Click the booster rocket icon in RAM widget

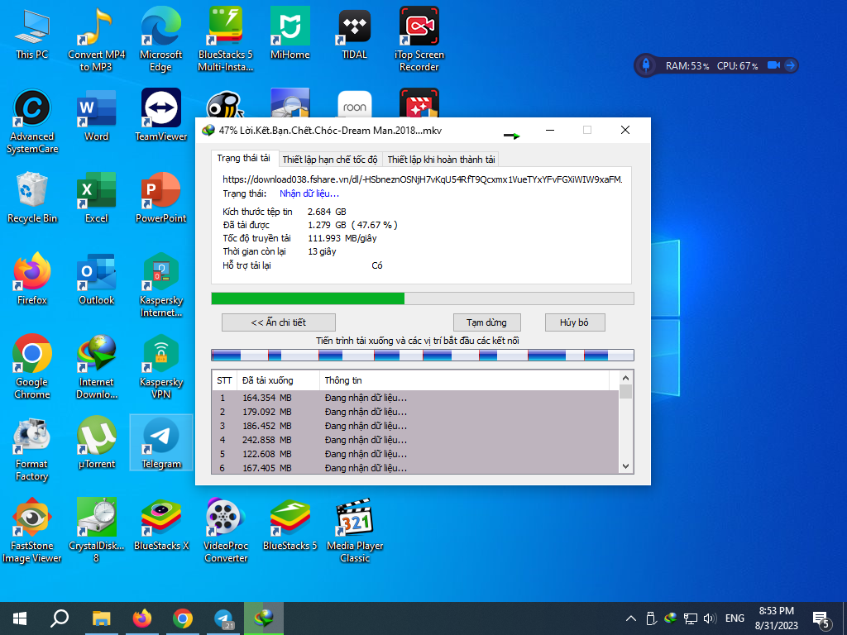pyautogui.click(x=645, y=65)
